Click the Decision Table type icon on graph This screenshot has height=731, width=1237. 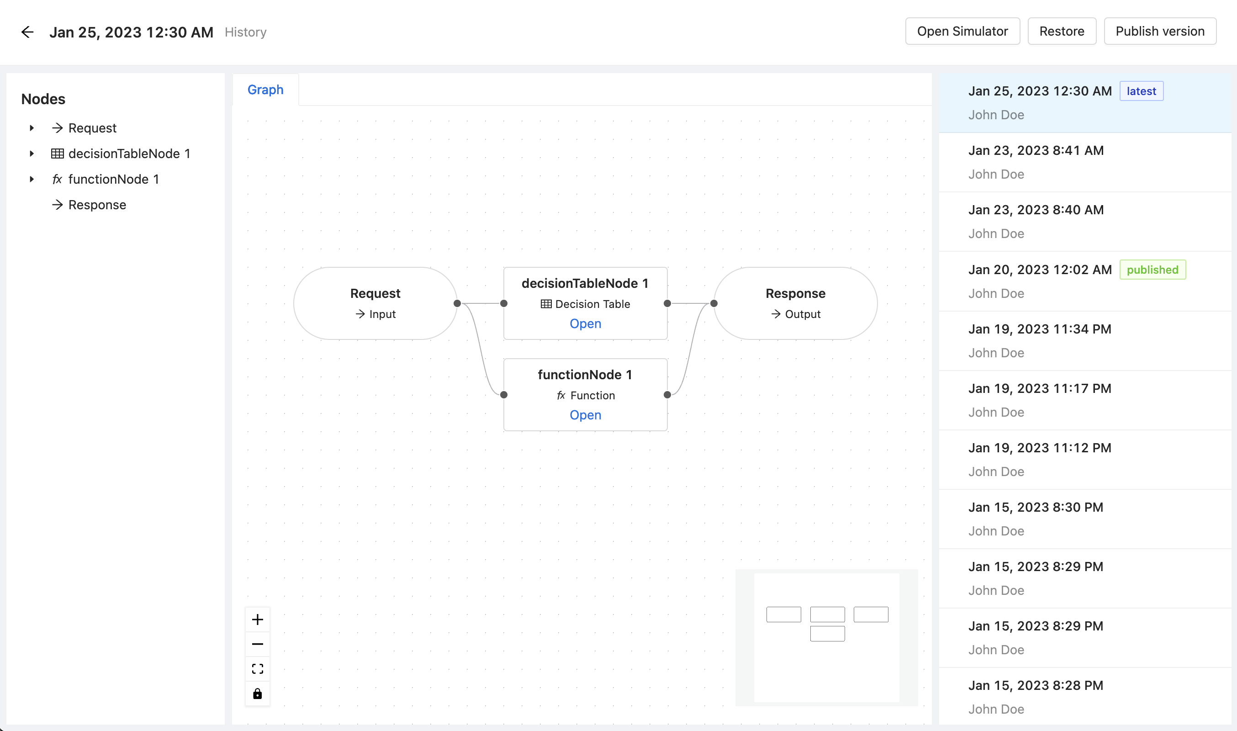[545, 304]
